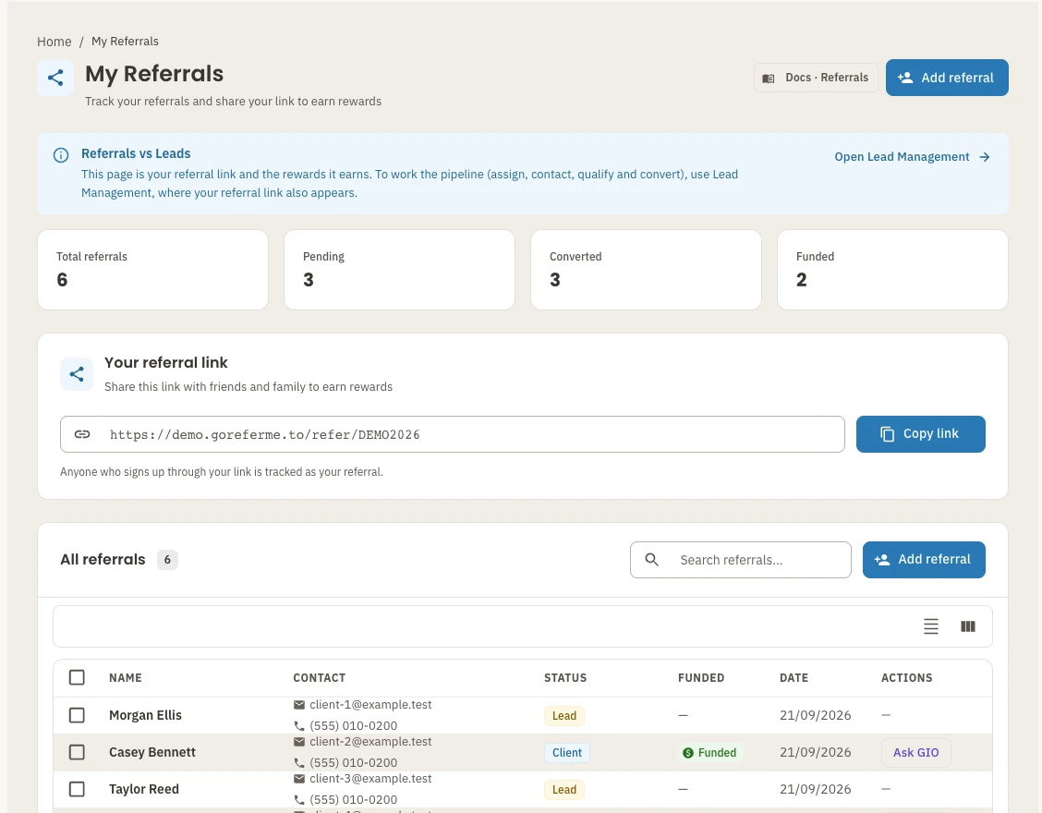This screenshot has width=1042, height=813.
Task: Check the box for Casey Bennett
Action: click(77, 752)
